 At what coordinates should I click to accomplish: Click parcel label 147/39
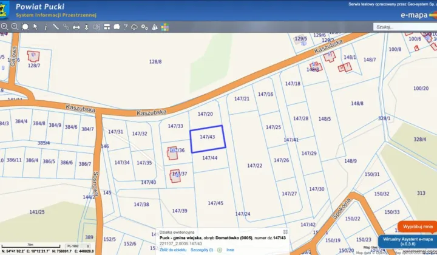coord(180,211)
